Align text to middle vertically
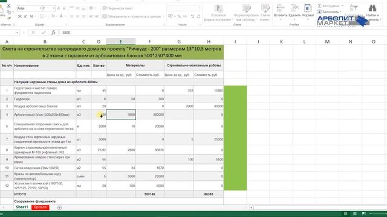This screenshot has height=217, width=387. [78, 8]
